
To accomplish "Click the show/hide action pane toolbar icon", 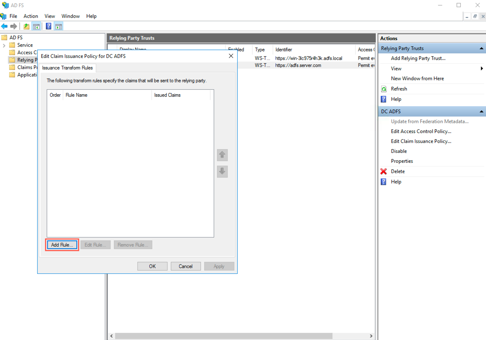I will click(58, 26).
